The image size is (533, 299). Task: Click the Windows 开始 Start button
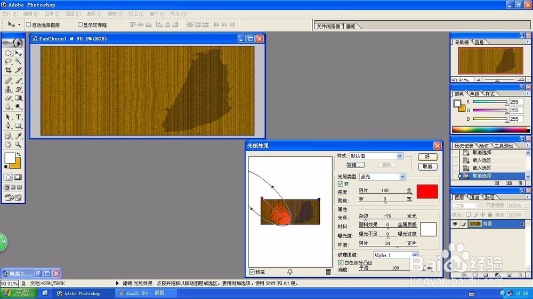point(18,293)
